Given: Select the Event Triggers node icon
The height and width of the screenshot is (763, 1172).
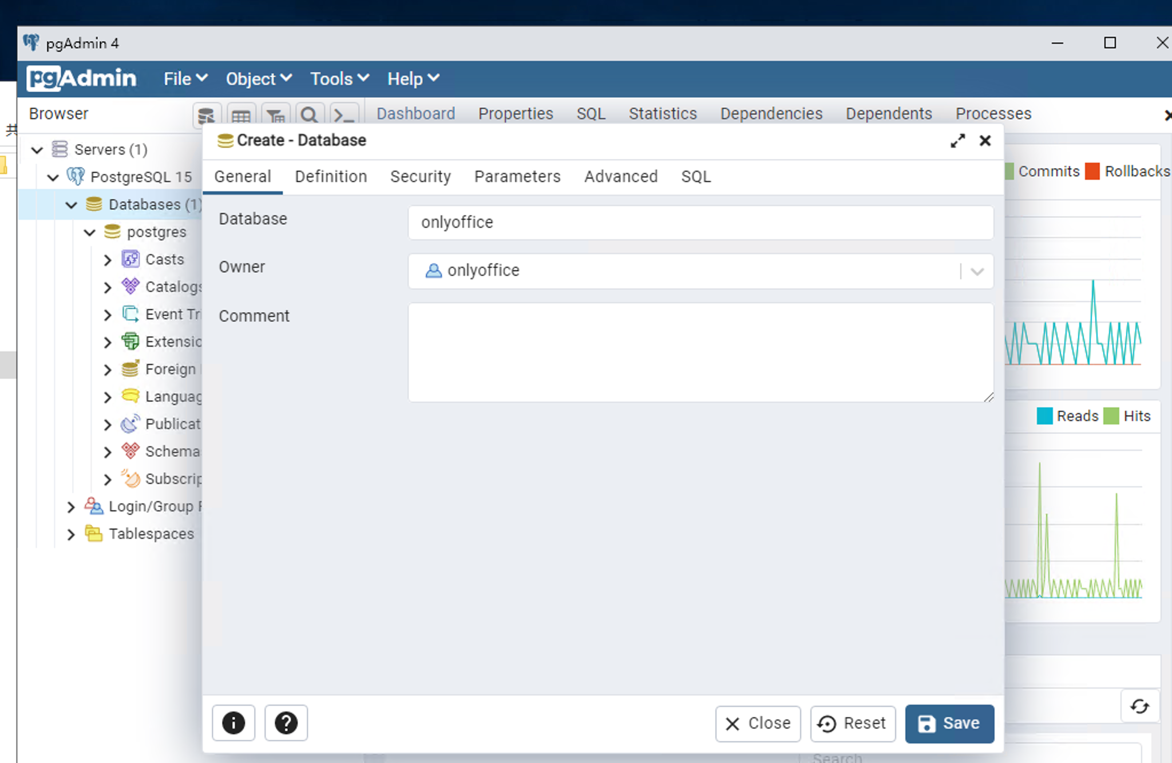Looking at the screenshot, I should (130, 314).
